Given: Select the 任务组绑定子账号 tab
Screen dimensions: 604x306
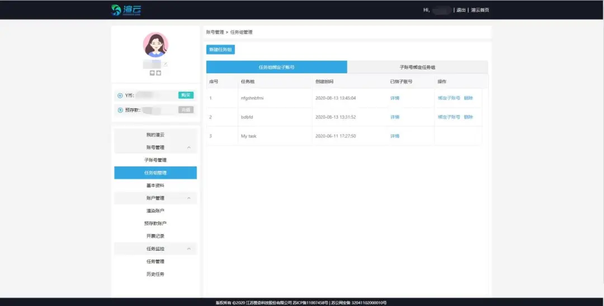Looking at the screenshot, I should point(276,67).
